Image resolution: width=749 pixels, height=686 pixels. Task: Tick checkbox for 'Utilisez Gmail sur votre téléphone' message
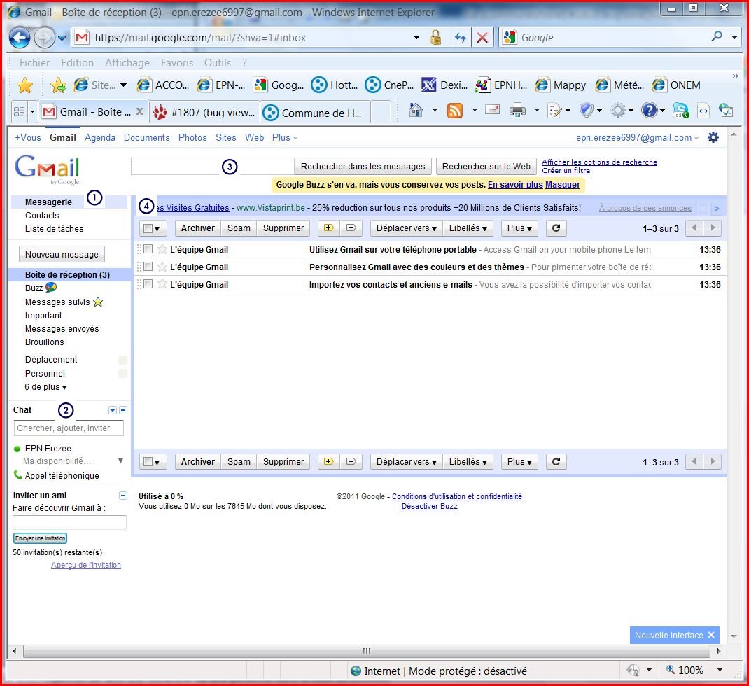148,249
